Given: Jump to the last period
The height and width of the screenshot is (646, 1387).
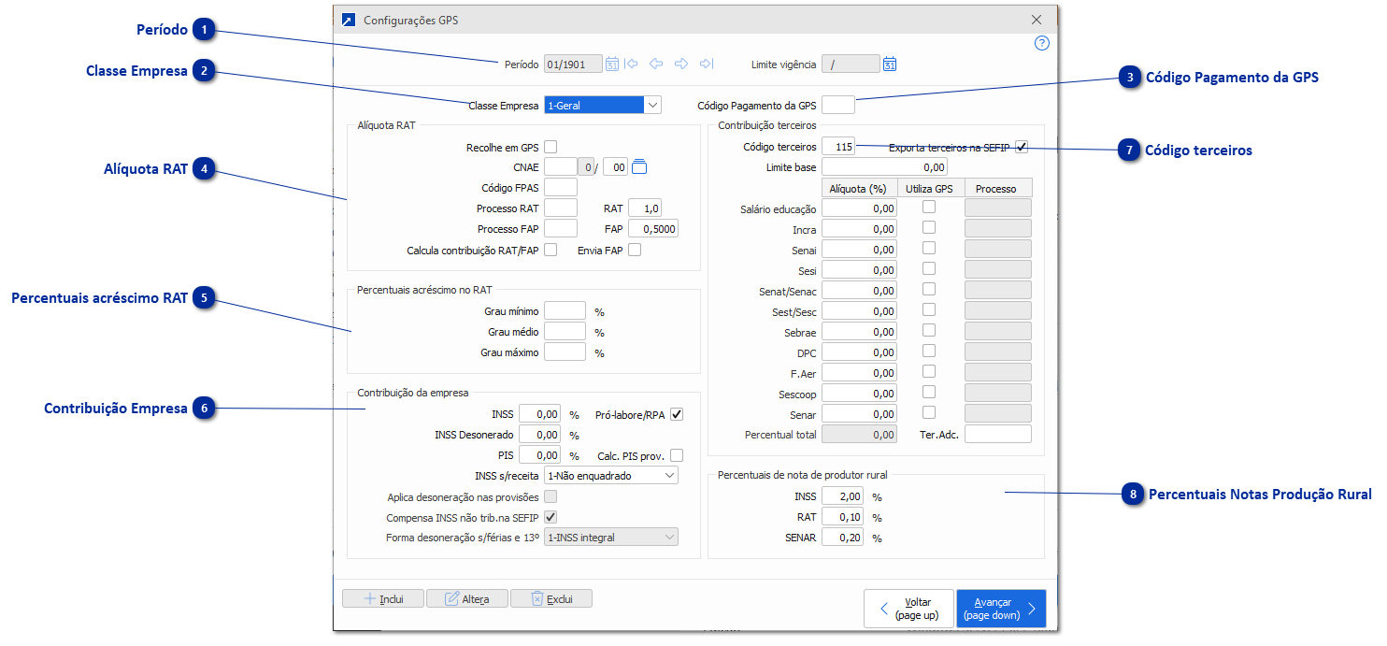Looking at the screenshot, I should [707, 65].
